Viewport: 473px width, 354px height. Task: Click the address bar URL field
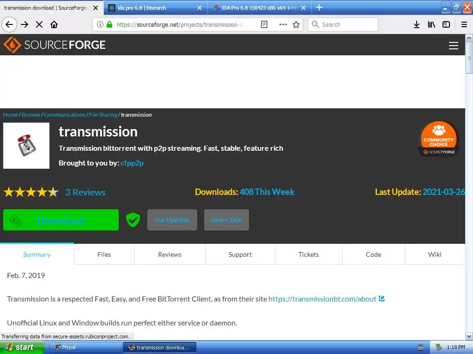pos(180,25)
